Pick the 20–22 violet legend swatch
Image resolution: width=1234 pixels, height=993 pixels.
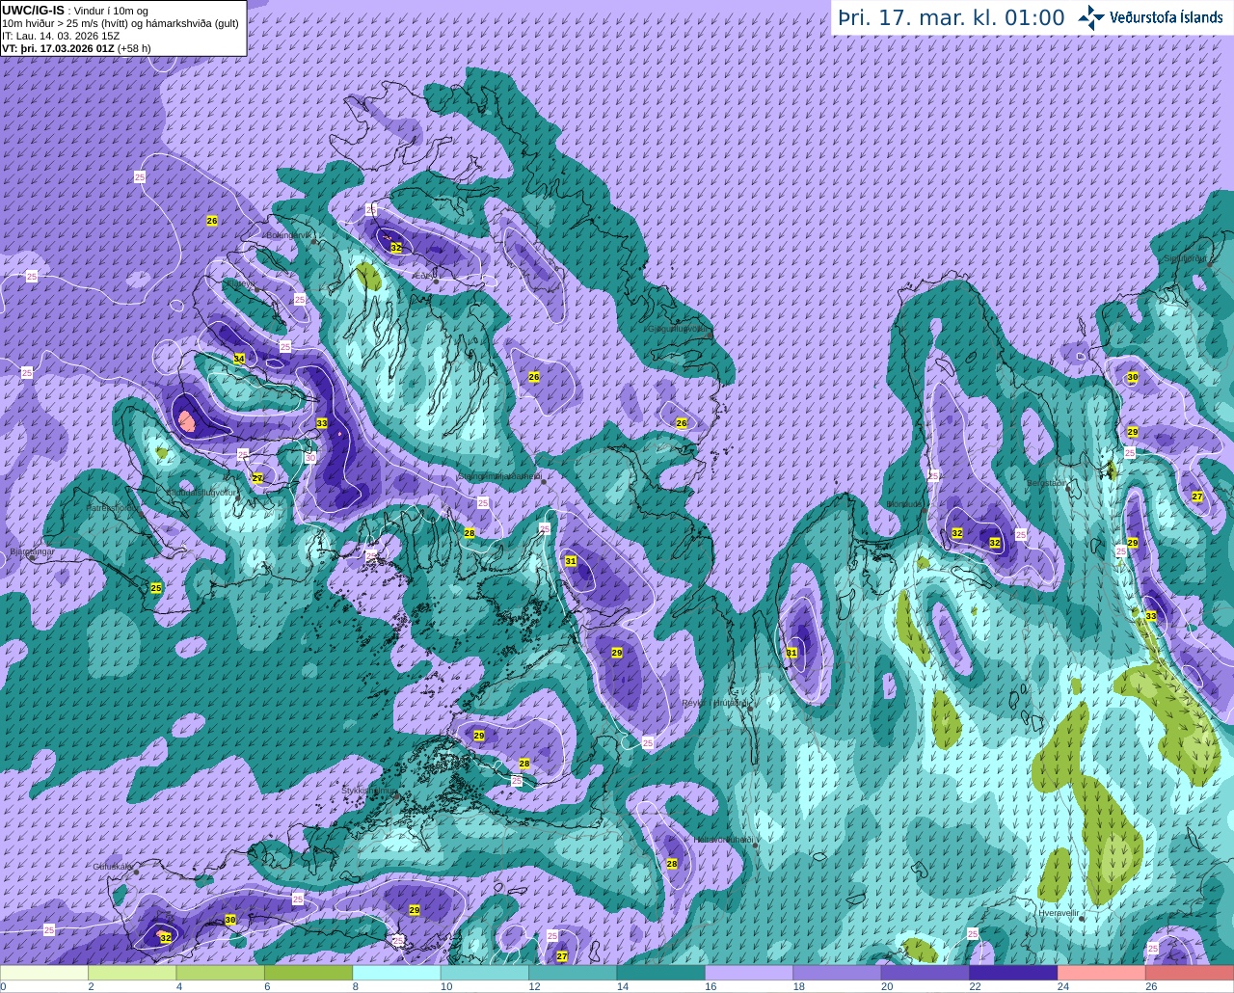[925, 973]
